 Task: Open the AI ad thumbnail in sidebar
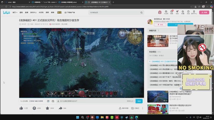click(158, 41)
